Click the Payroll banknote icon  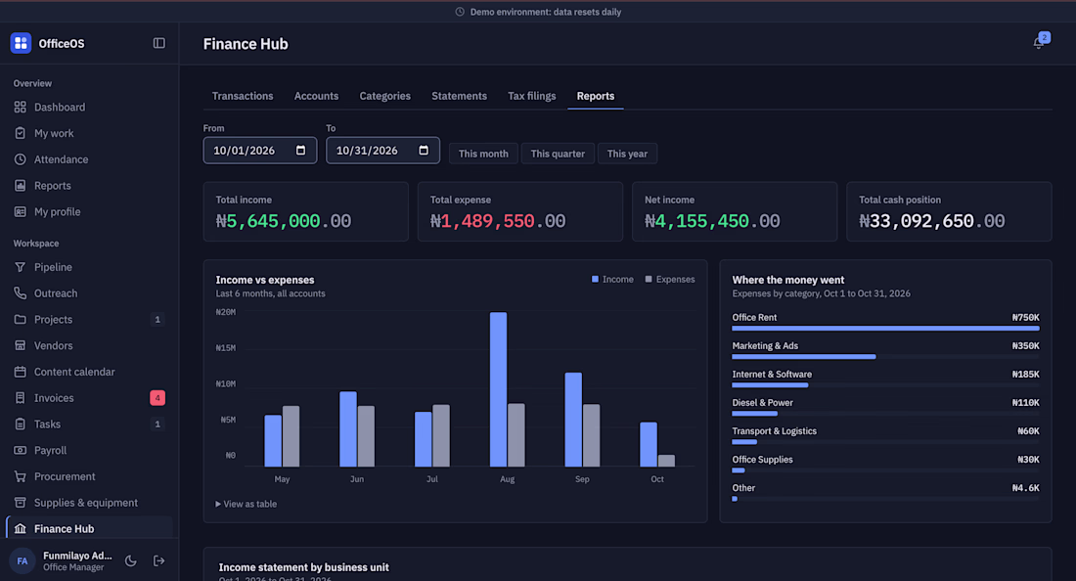pos(20,450)
